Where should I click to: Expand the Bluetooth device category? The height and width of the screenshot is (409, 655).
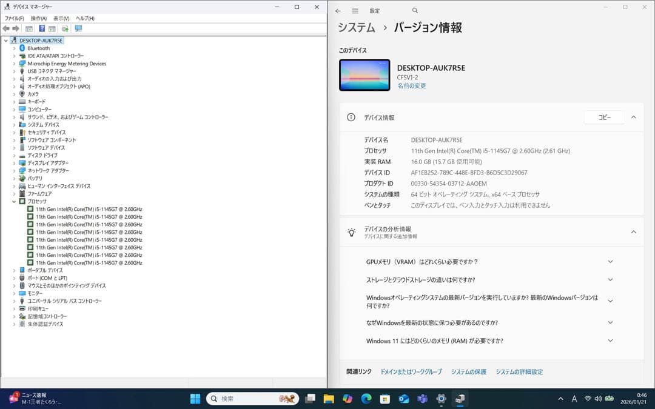[x=13, y=48]
